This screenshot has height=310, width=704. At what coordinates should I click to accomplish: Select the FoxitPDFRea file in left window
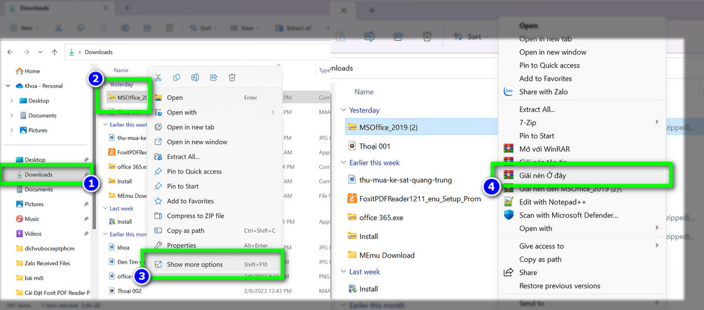(127, 152)
